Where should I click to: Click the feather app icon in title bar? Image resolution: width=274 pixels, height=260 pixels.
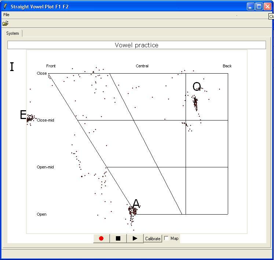5,7
